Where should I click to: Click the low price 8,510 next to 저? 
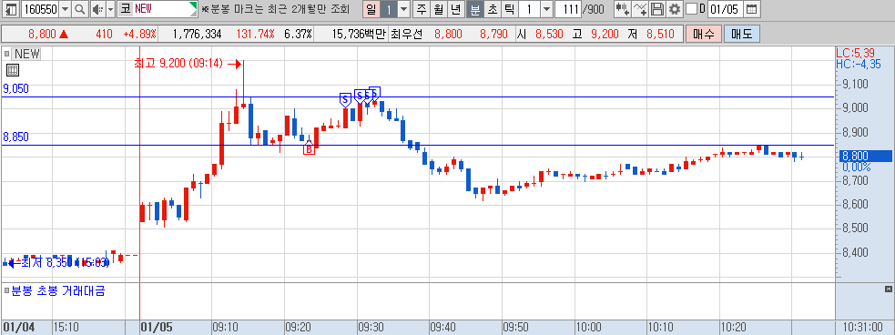click(x=660, y=35)
